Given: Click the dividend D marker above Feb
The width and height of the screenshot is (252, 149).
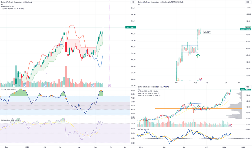Looking at the screenshot, I should (45, 86).
